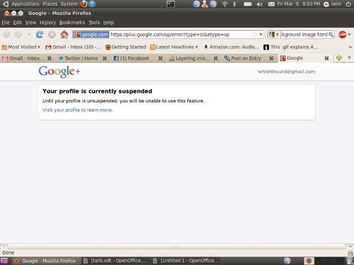354x265 pixels.
Task: Switch to the (1) Facebook tab
Action: [134, 58]
